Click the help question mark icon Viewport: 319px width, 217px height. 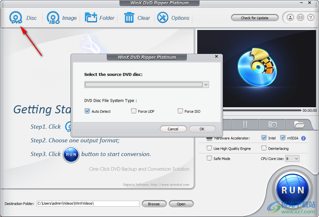(310, 18)
